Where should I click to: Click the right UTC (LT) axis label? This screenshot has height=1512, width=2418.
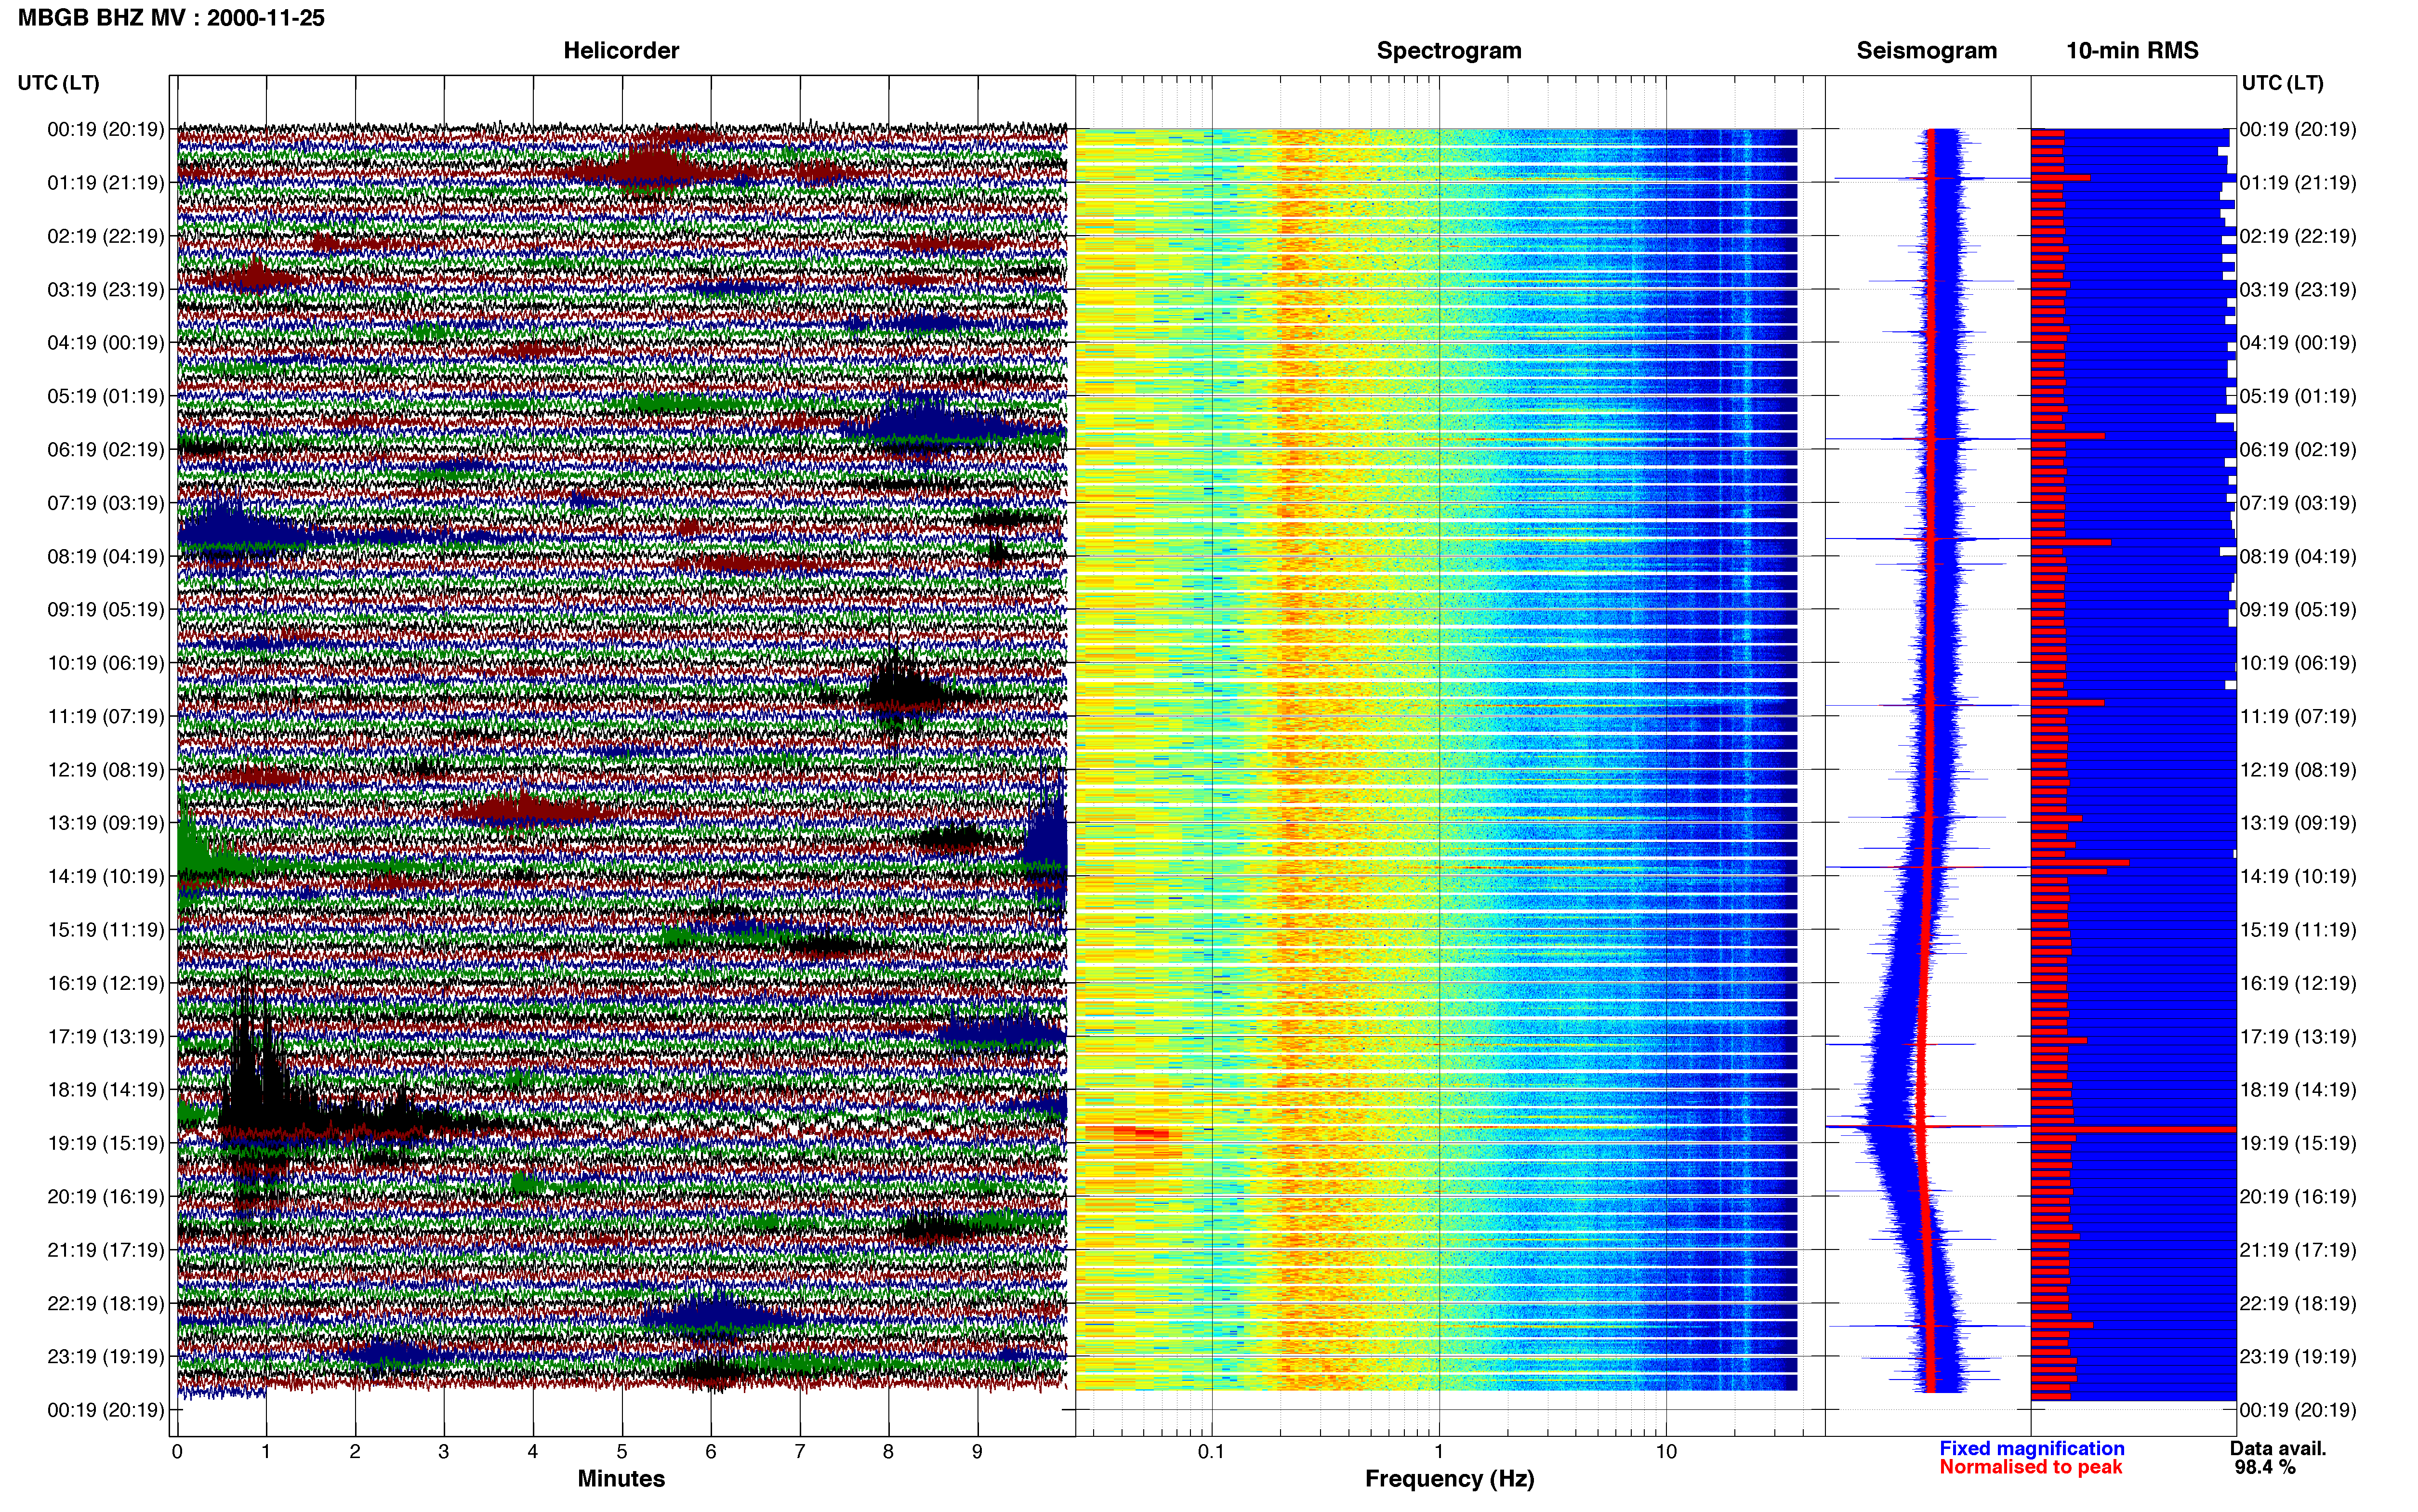pos(2282,83)
